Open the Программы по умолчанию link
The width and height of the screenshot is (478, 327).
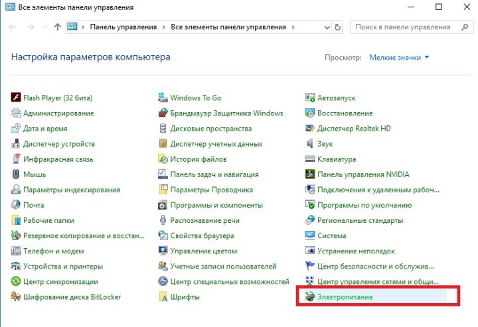364,205
